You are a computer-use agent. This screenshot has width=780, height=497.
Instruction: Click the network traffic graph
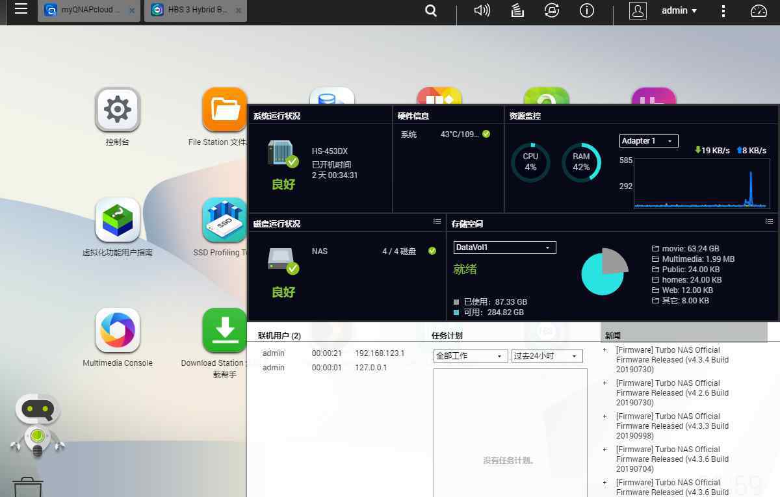702,183
